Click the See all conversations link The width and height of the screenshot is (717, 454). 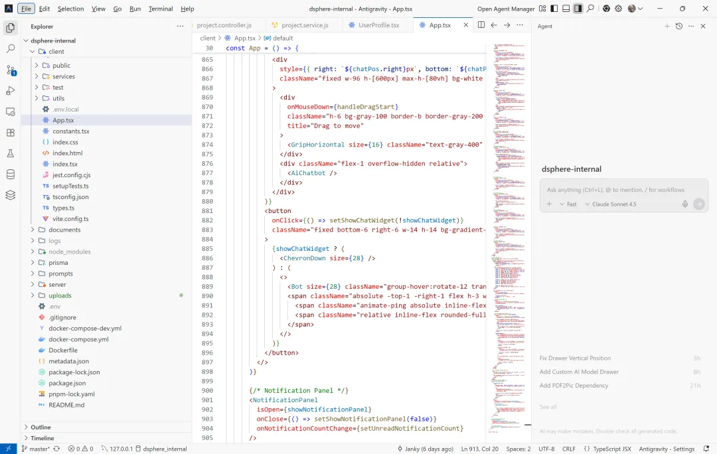tap(548, 407)
